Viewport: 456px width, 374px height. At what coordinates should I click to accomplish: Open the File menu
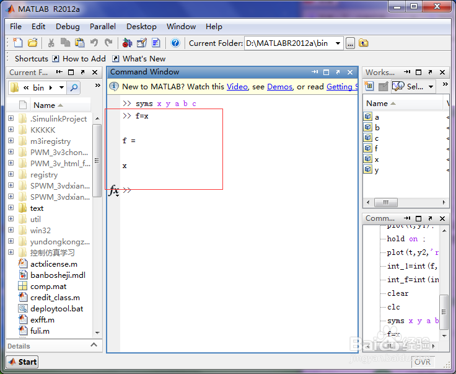[x=15, y=27]
